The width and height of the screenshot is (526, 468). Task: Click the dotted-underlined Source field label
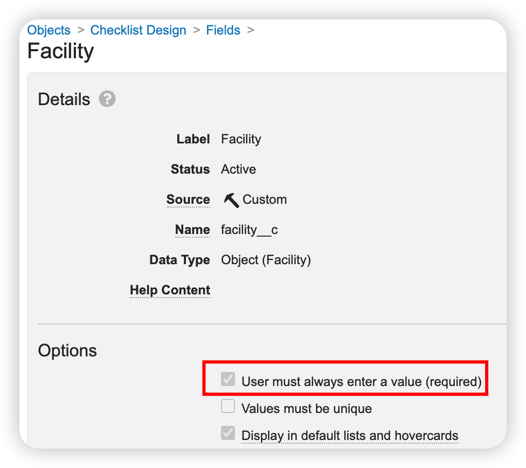(x=188, y=199)
